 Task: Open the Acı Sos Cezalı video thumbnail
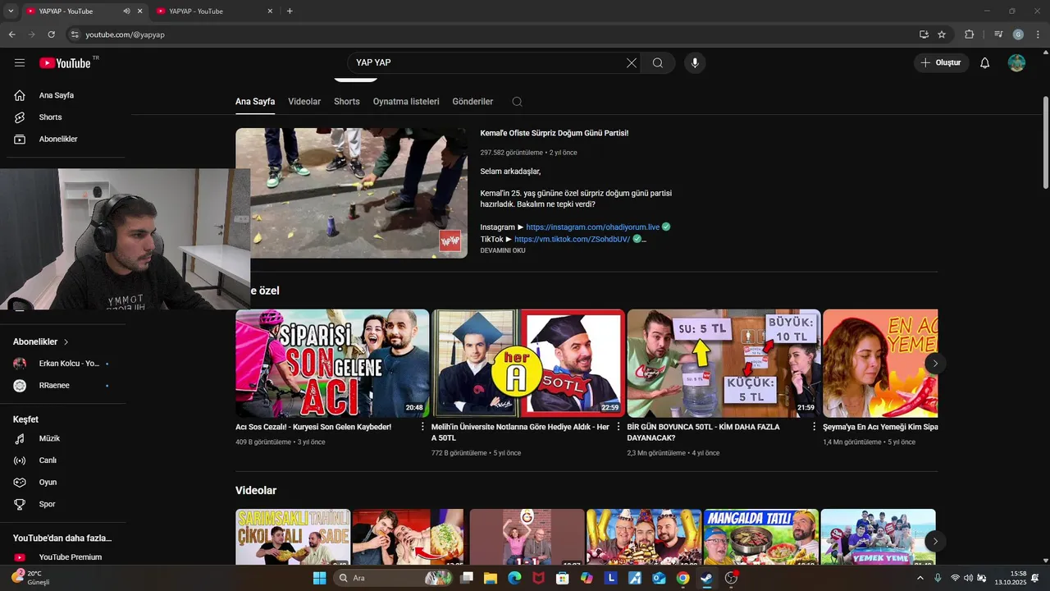[x=332, y=363]
